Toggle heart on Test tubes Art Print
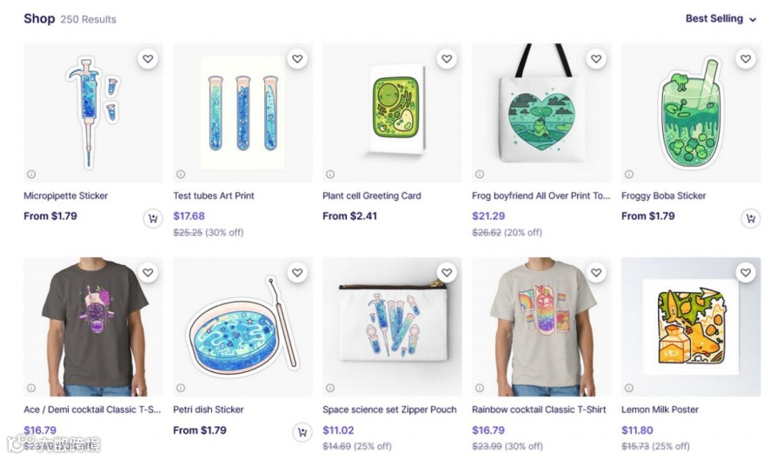 (297, 59)
